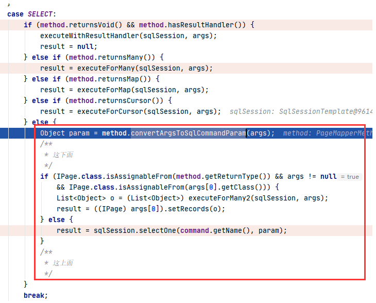The image size is (376, 303).
Task: Click 'executeWithResultHandler' call
Action: click(90, 36)
